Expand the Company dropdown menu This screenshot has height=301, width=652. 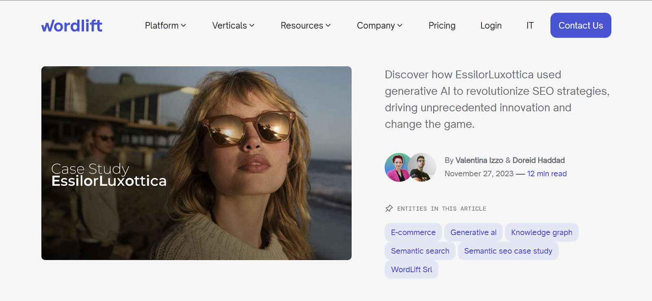click(x=379, y=26)
